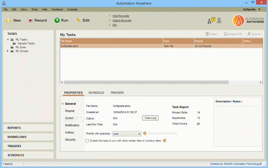Switch to the PROPERTIES tab
The height and width of the screenshot is (168, 268).
click(74, 92)
